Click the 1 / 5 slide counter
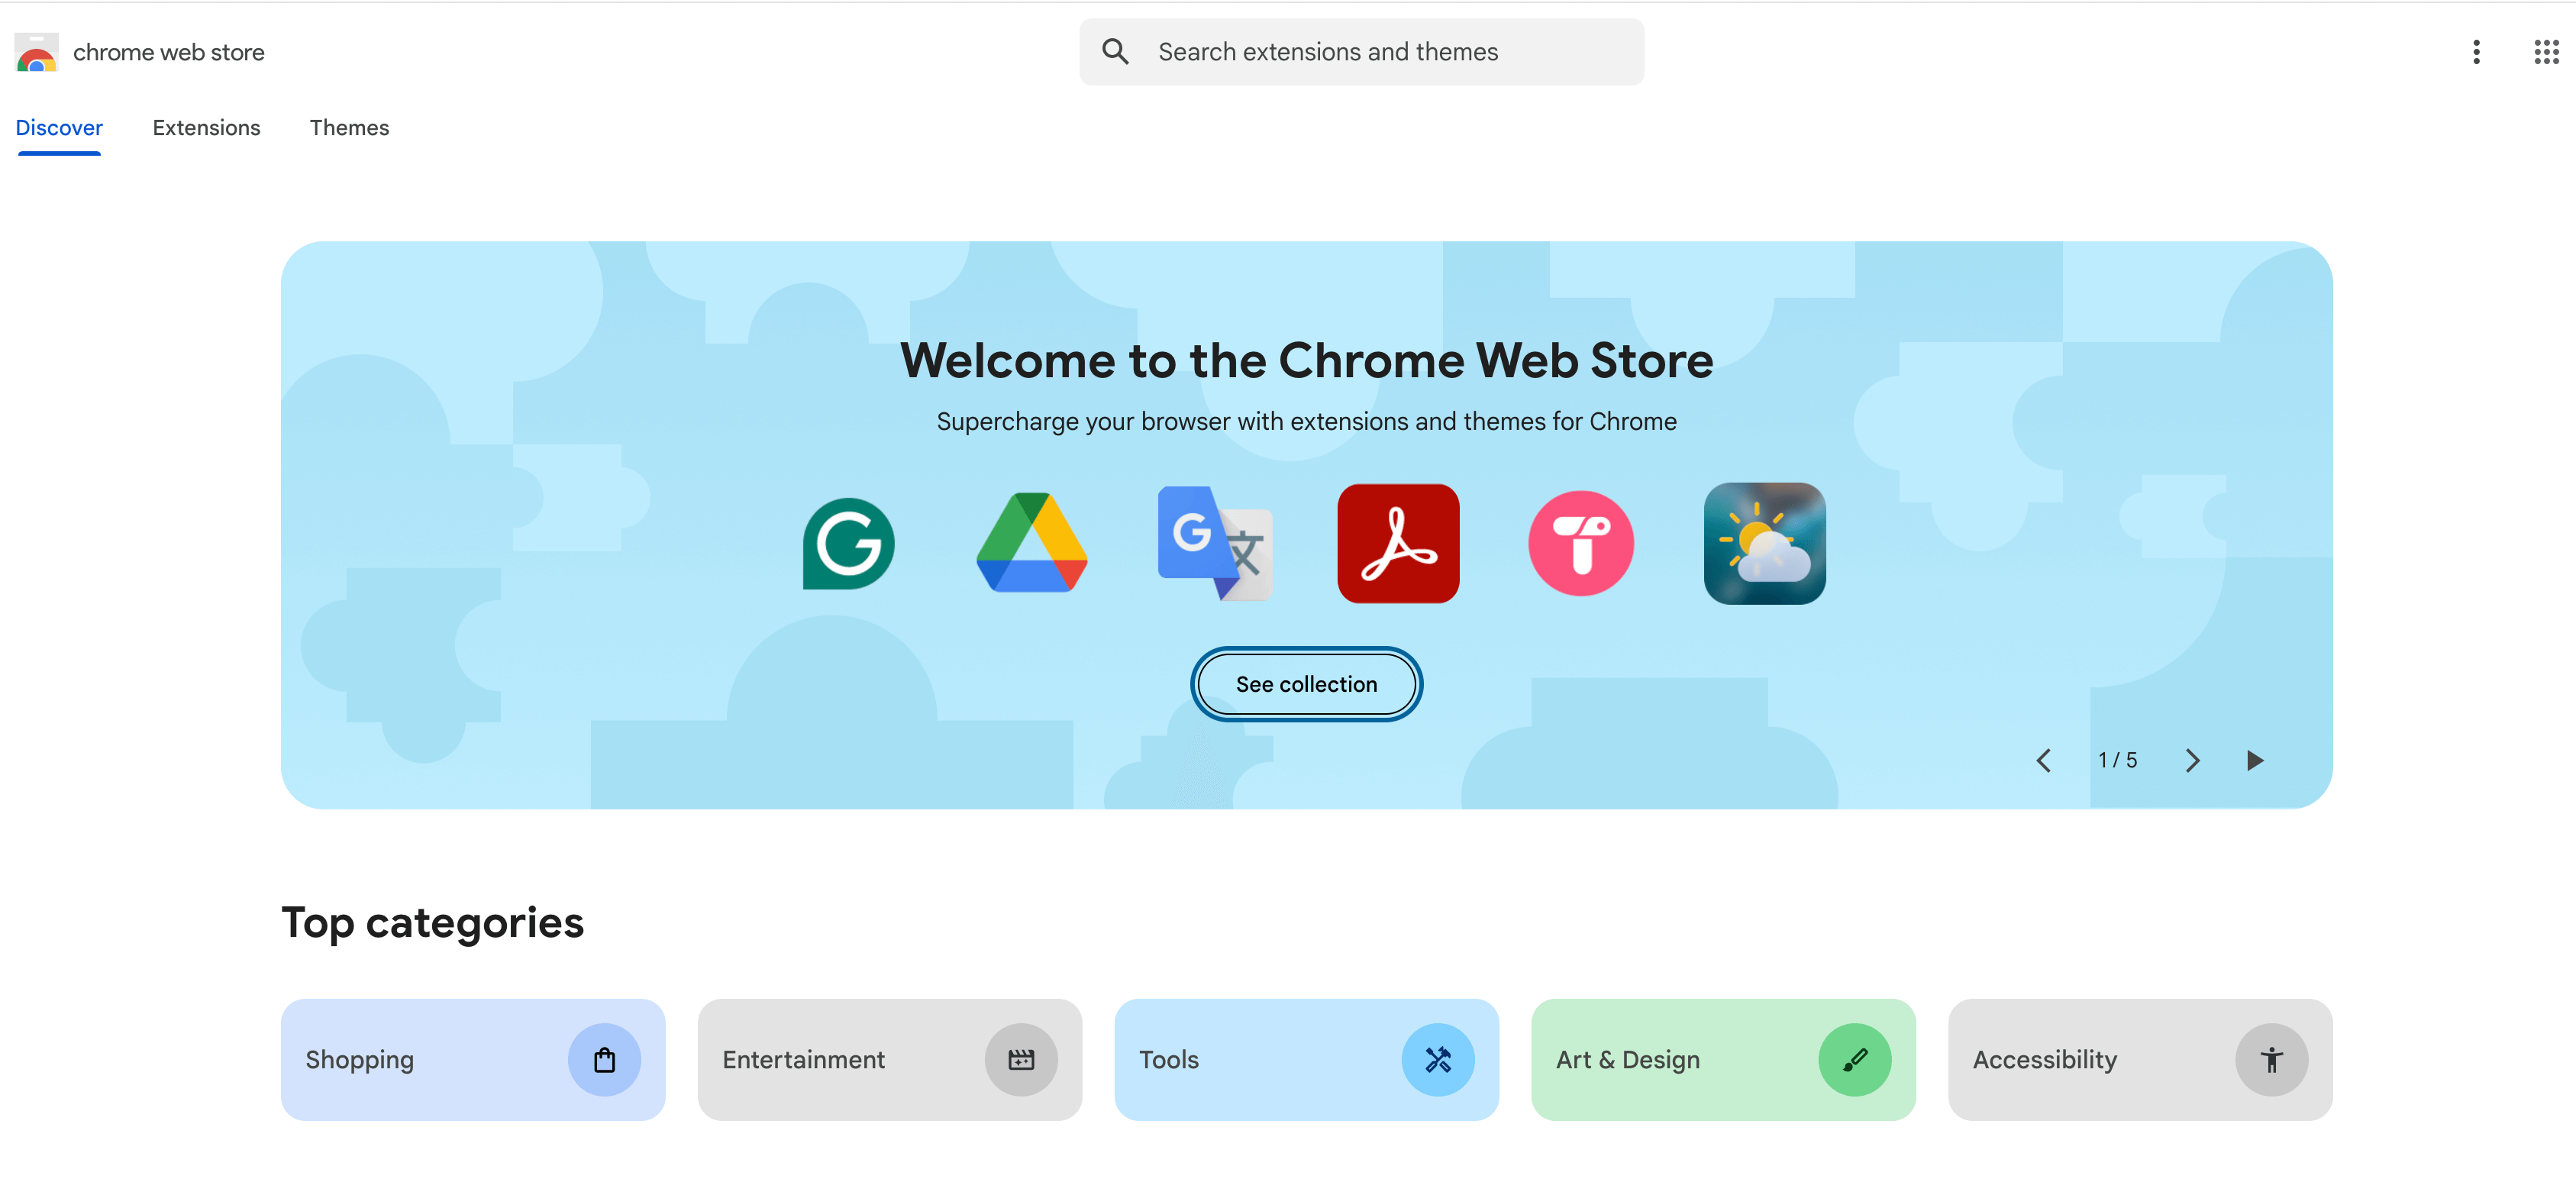The width and height of the screenshot is (2576, 1179). [x=2118, y=761]
